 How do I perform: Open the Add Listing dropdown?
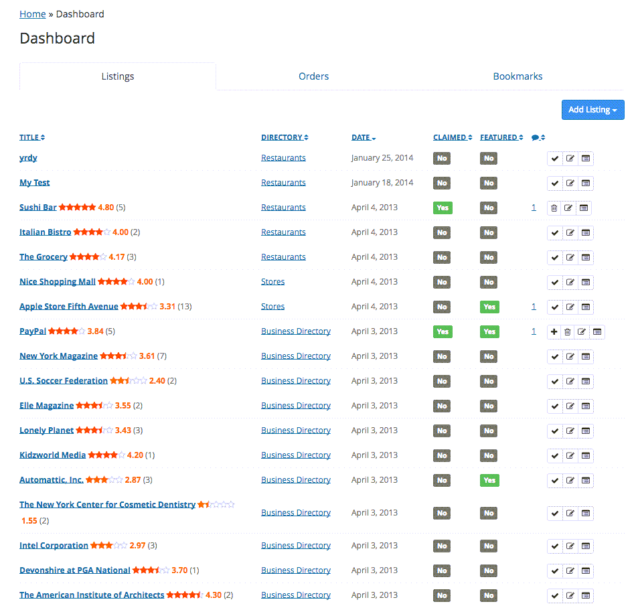point(592,110)
